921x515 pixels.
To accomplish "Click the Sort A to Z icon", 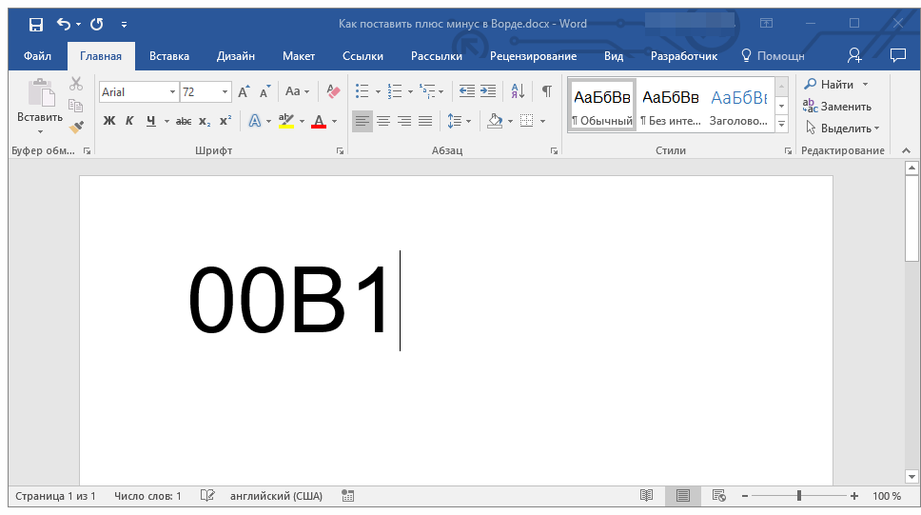I will [518, 91].
